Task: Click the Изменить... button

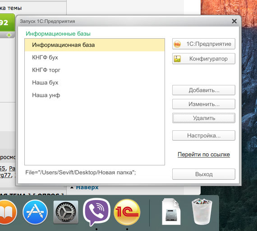Action: [203, 104]
